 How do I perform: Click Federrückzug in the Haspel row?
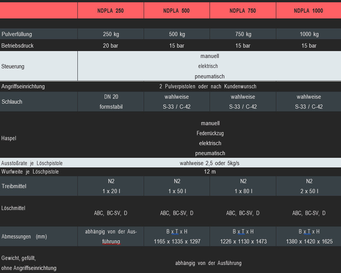pos(210,133)
